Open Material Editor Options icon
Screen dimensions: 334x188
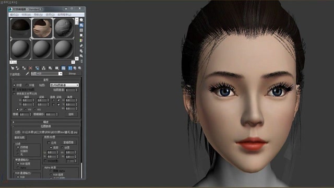tap(81, 51)
